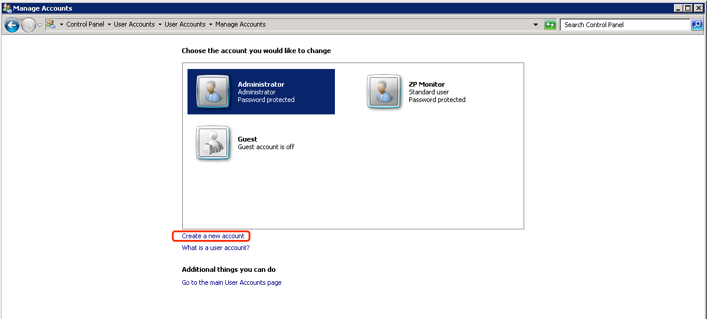
Task: Click the Search Control Panel field
Action: [x=624, y=25]
